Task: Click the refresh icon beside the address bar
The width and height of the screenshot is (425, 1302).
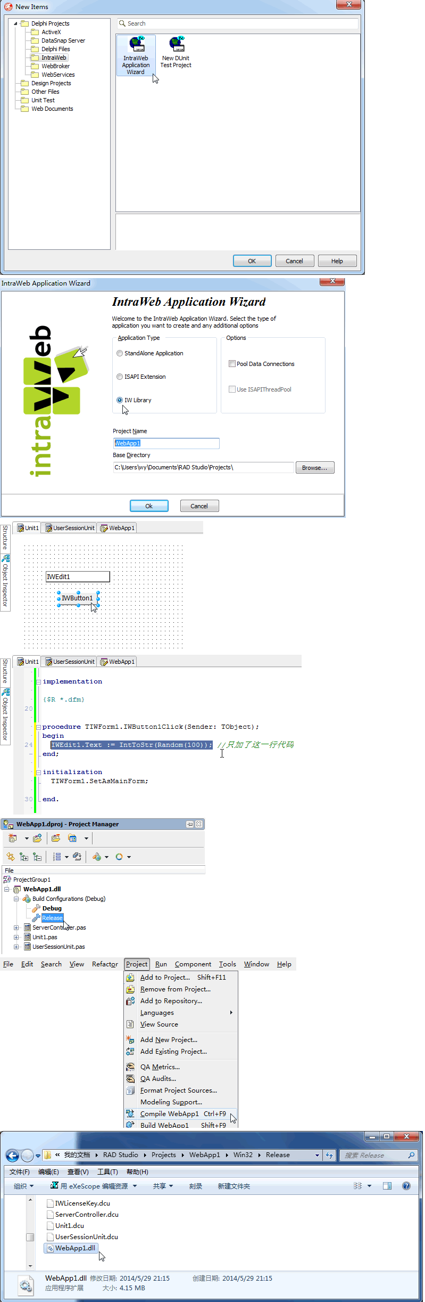Action: 330,1155
